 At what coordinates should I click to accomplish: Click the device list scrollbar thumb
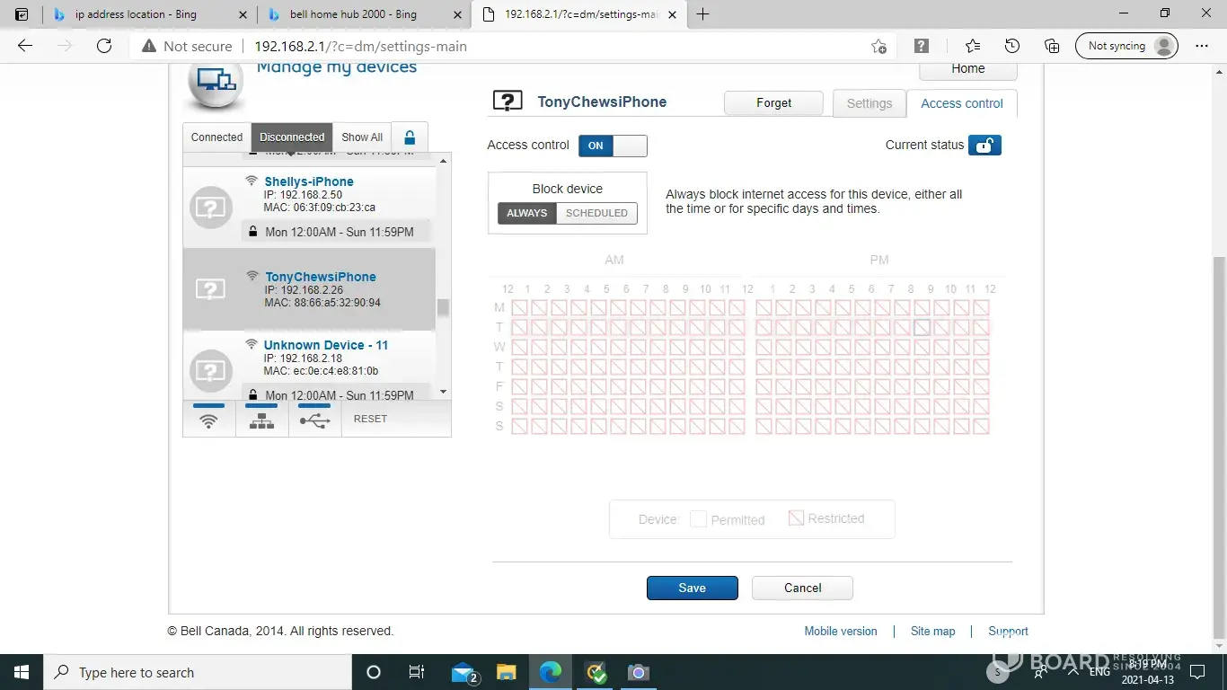[443, 308]
